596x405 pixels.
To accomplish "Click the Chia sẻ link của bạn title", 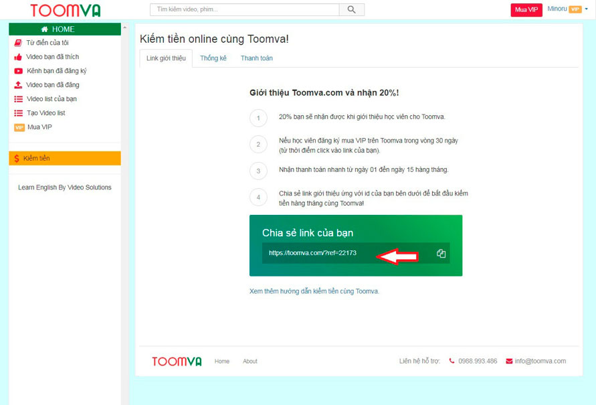I will coord(308,233).
